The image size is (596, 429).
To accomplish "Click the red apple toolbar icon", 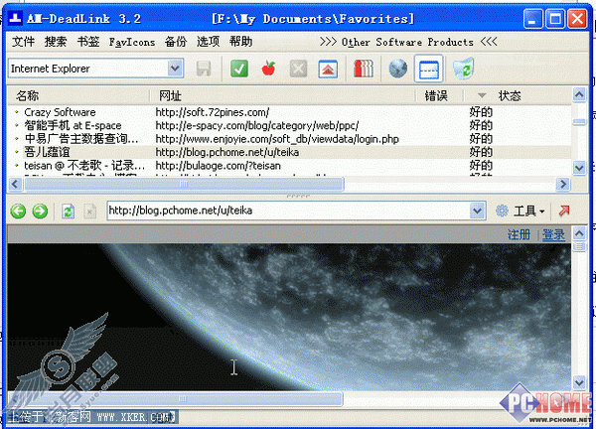I will coord(268,69).
